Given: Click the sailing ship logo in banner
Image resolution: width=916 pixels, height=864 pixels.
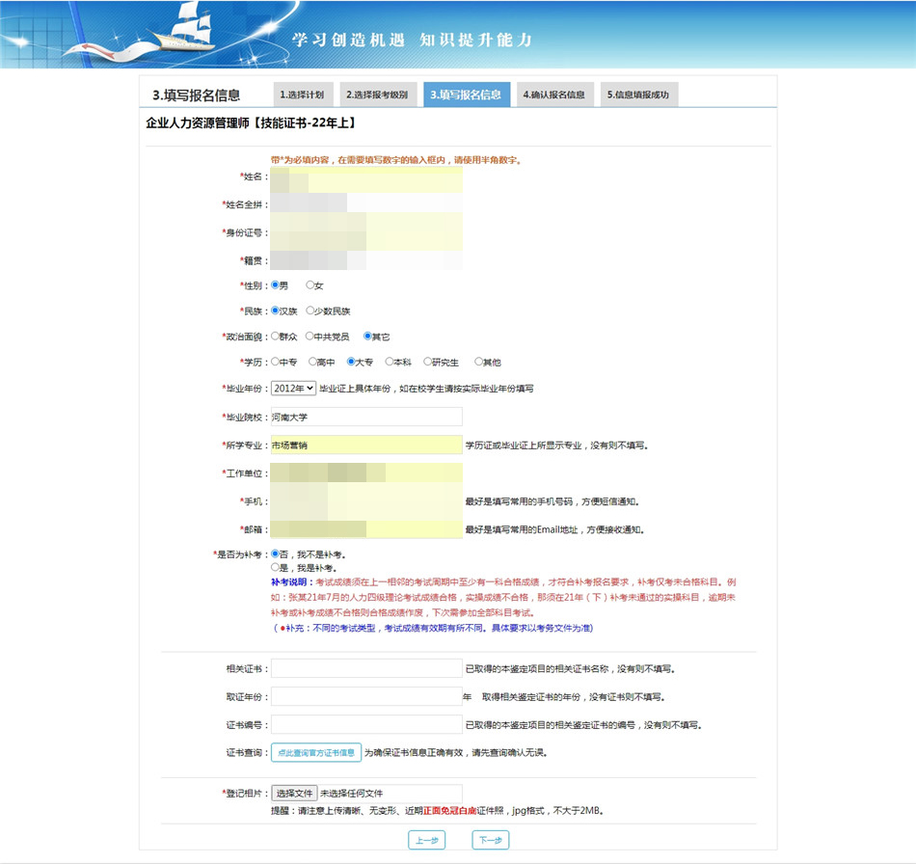Looking at the screenshot, I should coord(184,26).
